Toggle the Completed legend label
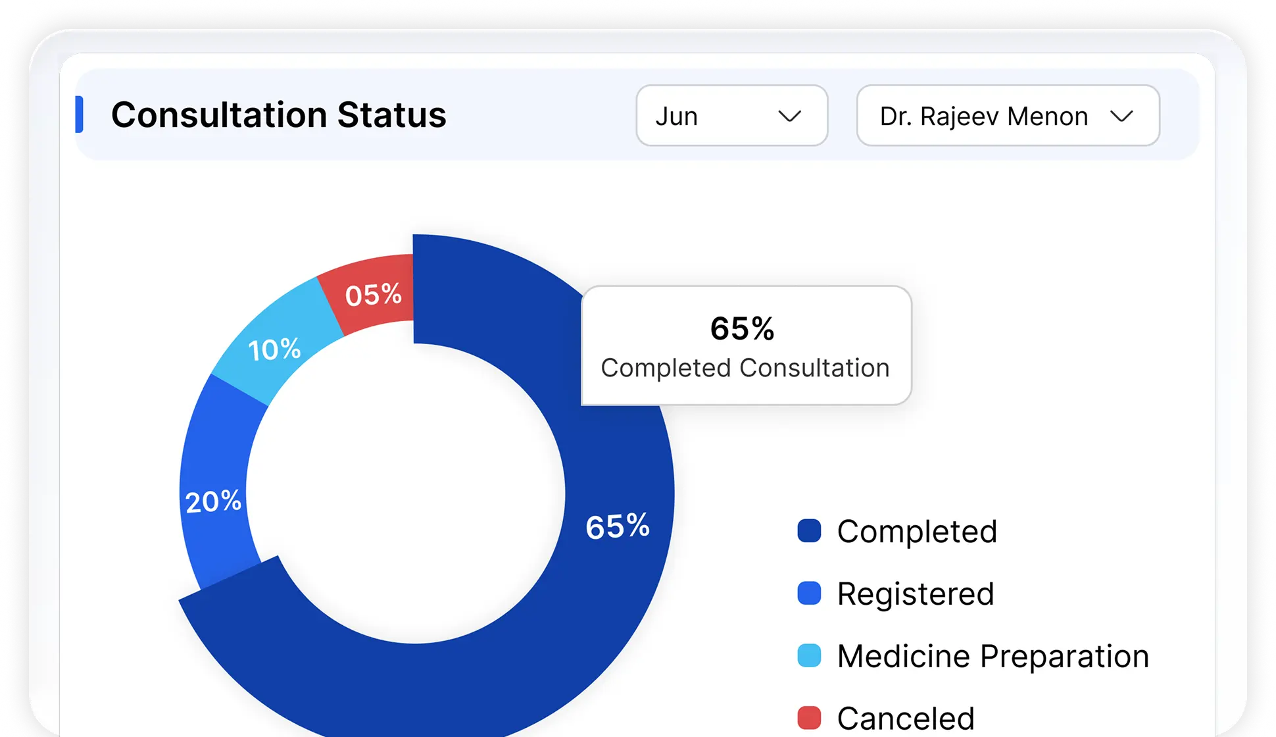 (917, 531)
